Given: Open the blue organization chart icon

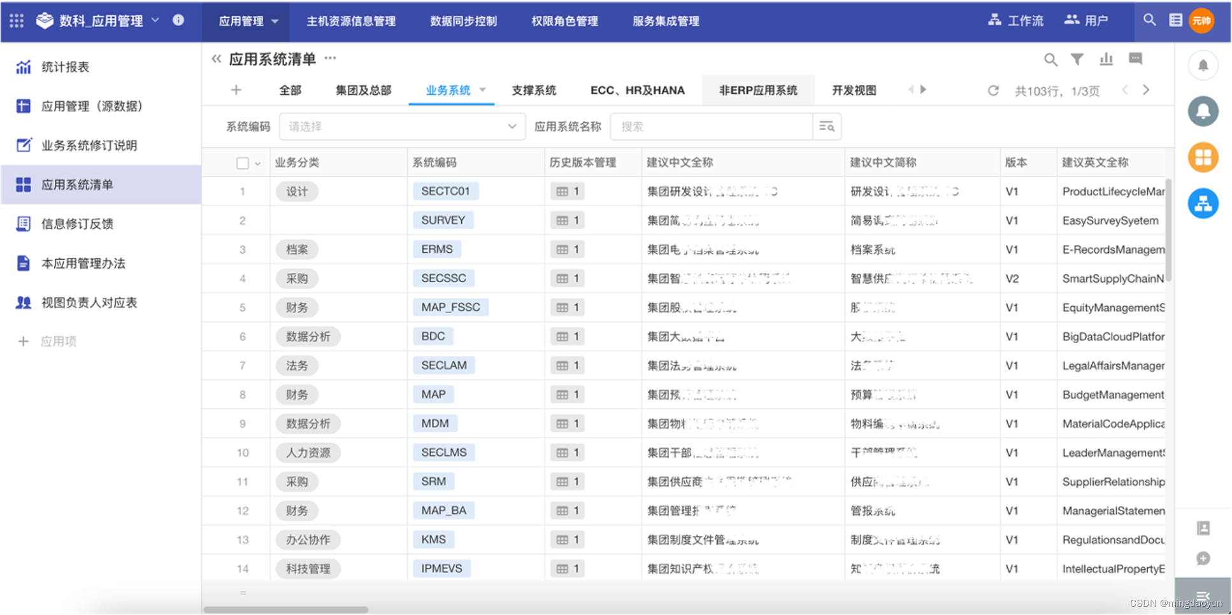Looking at the screenshot, I should (x=1203, y=204).
